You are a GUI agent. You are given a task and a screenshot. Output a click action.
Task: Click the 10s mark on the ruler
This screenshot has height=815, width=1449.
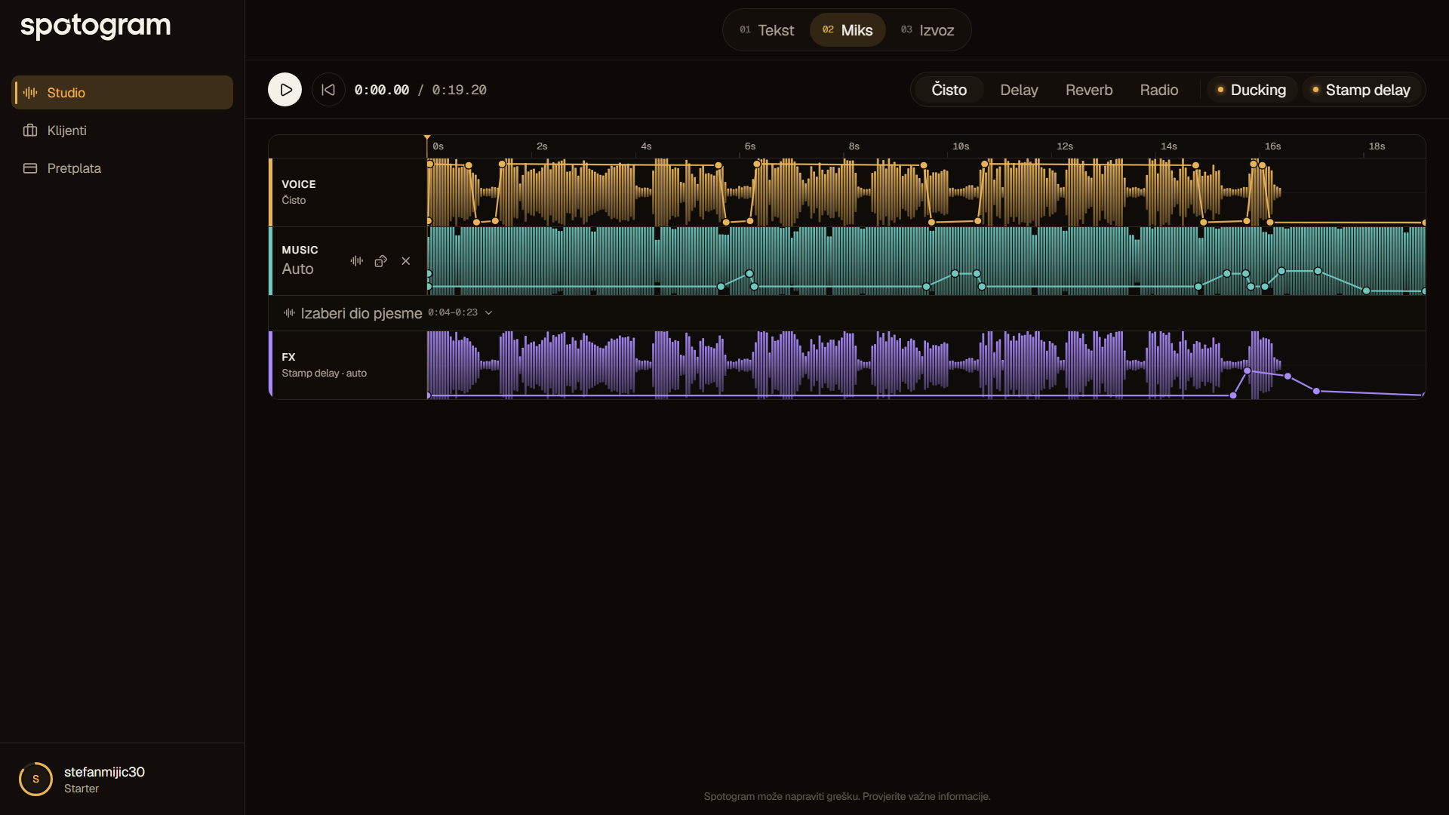click(x=961, y=146)
